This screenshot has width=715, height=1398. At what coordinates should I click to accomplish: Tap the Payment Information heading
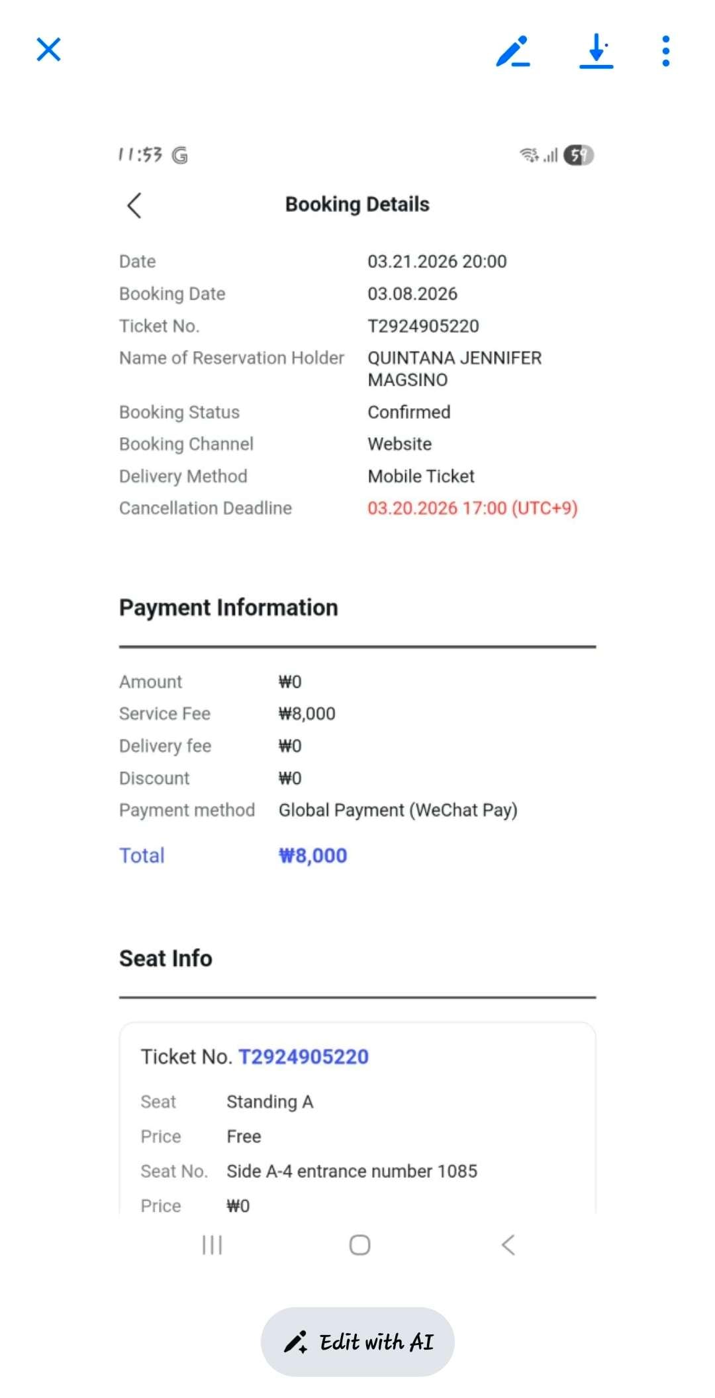[228, 608]
